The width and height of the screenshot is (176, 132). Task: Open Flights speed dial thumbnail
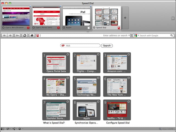click(87, 62)
